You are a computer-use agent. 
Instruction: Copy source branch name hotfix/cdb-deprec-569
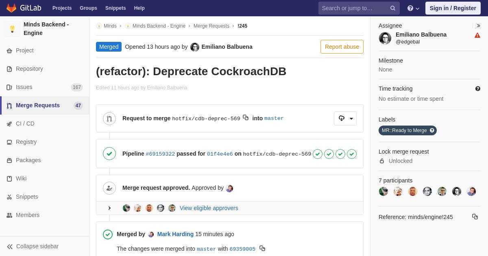coord(246,117)
